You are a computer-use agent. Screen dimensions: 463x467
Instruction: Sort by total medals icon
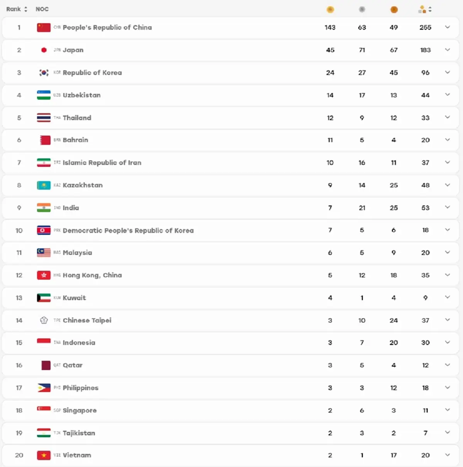click(425, 9)
